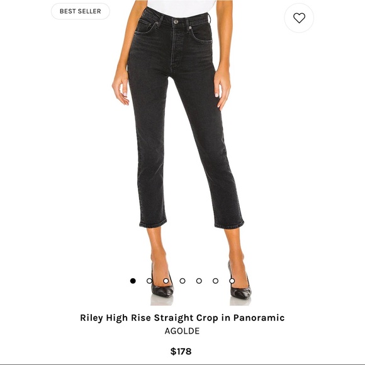
Task: Show fifth product photo via dot
Action: pos(199,281)
